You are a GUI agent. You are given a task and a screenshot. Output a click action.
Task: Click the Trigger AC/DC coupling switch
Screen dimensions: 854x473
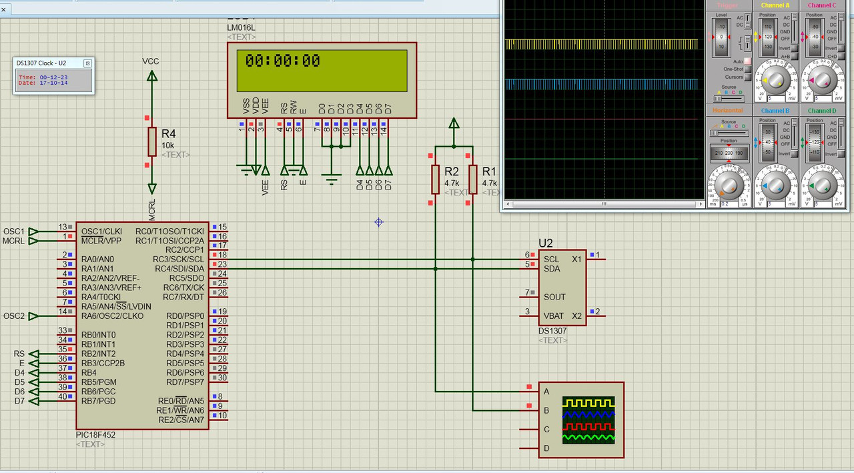(747, 21)
